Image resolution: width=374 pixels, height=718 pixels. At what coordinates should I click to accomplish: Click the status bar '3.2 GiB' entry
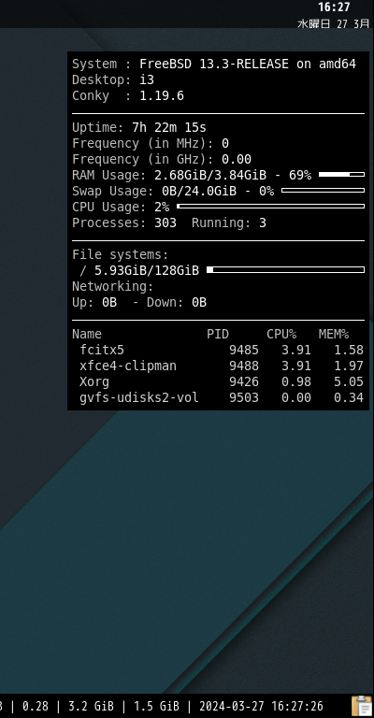[x=91, y=706]
